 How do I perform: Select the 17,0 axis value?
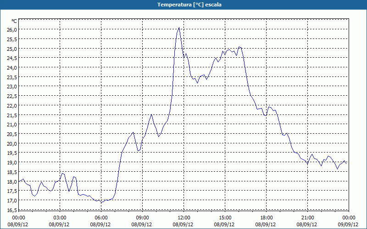point(12,201)
